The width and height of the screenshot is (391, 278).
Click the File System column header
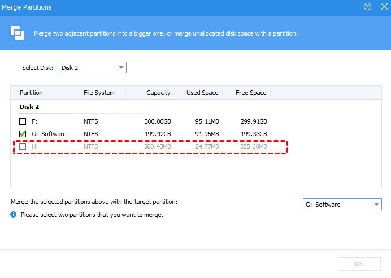[99, 93]
